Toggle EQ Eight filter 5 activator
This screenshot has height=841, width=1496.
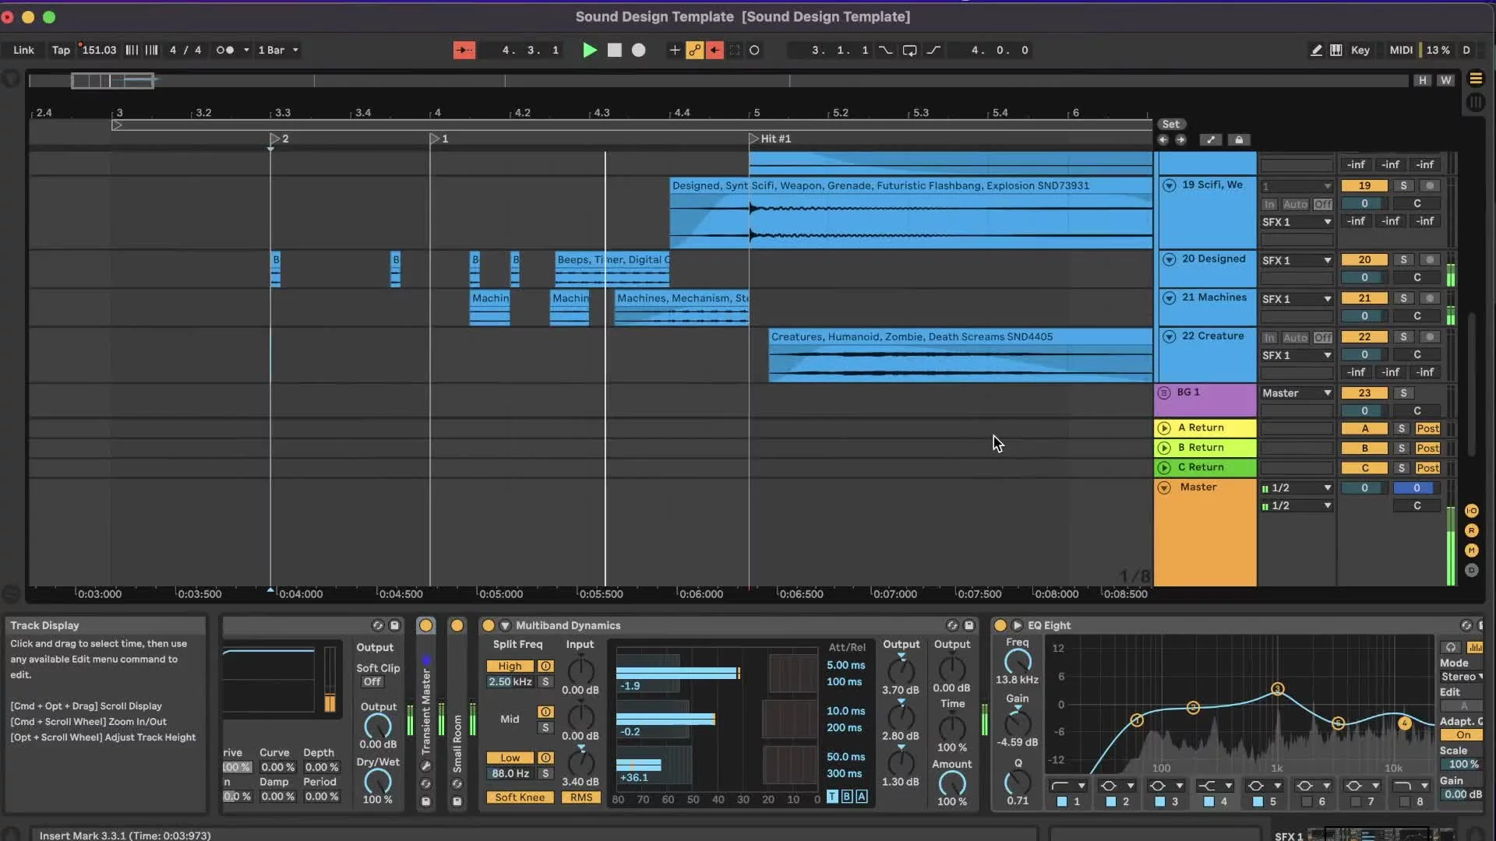(1258, 801)
